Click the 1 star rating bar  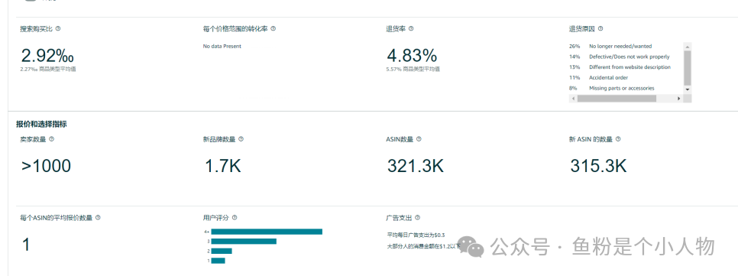tap(218, 261)
